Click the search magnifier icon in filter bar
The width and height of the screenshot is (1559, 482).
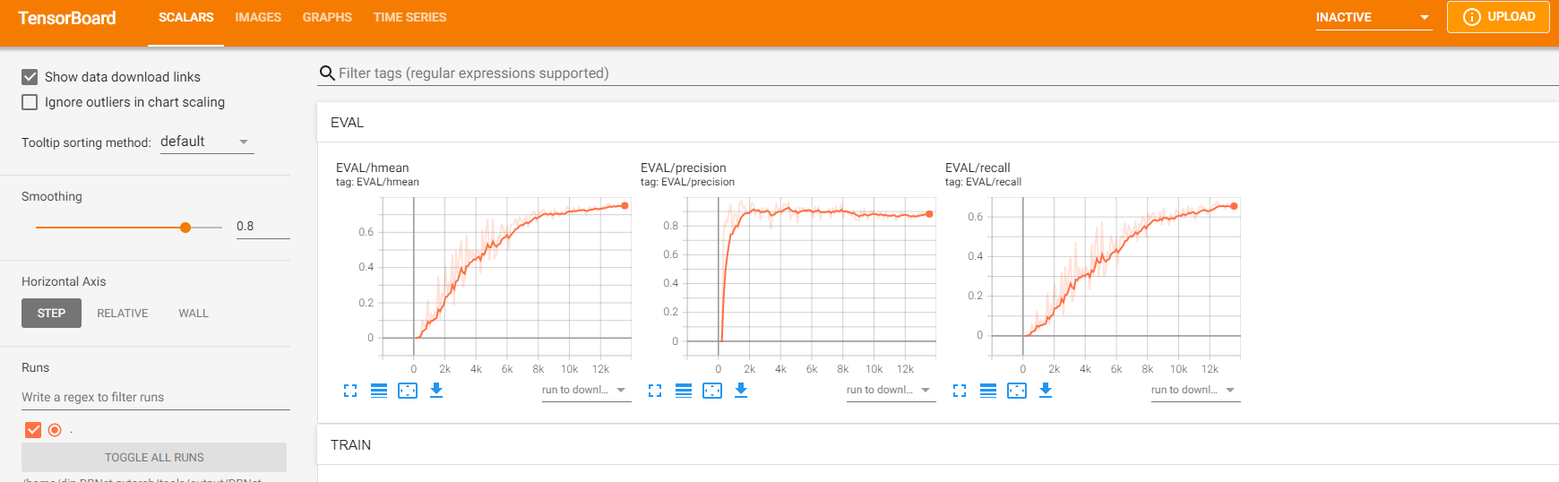click(327, 73)
